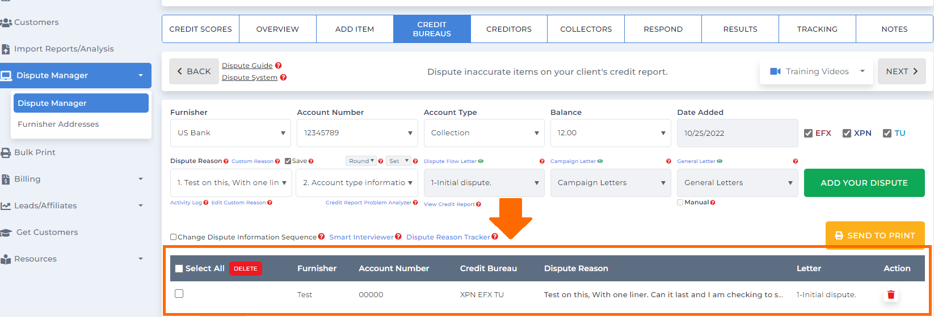
Task: Click eye icon beside Campaign Letter
Action: (x=600, y=161)
